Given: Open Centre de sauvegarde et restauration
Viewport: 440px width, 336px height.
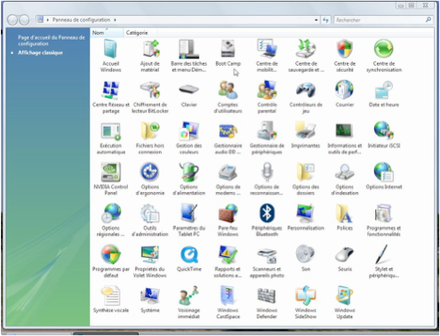Looking at the screenshot, I should 306,56.
